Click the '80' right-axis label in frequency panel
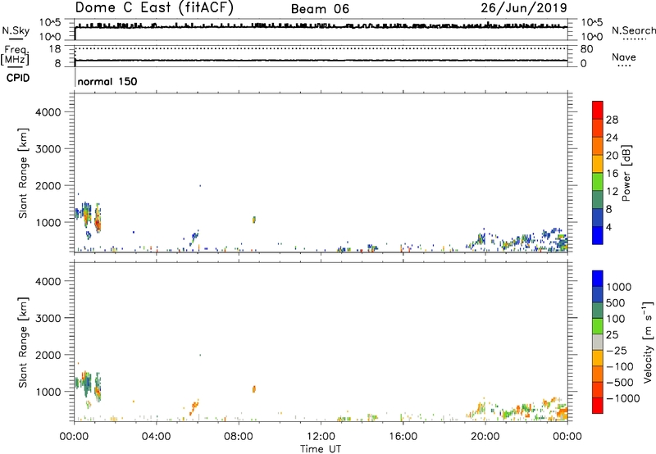This screenshot has height=454, width=656. click(586, 49)
